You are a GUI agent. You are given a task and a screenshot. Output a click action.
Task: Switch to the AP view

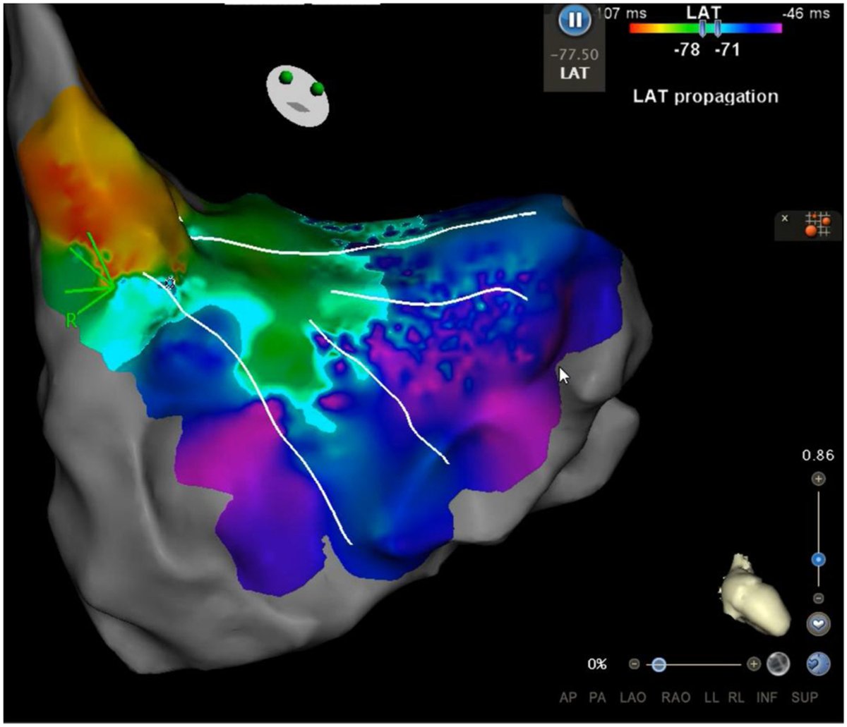point(568,697)
